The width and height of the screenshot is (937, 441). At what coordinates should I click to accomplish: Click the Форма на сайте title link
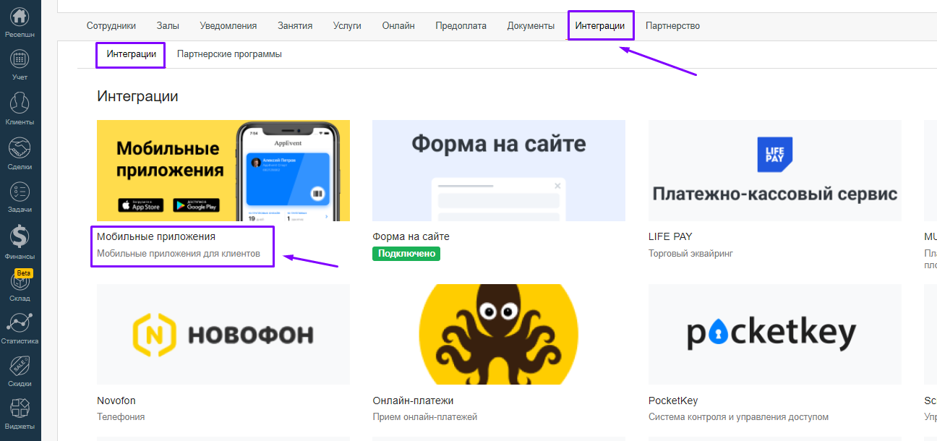tap(411, 236)
